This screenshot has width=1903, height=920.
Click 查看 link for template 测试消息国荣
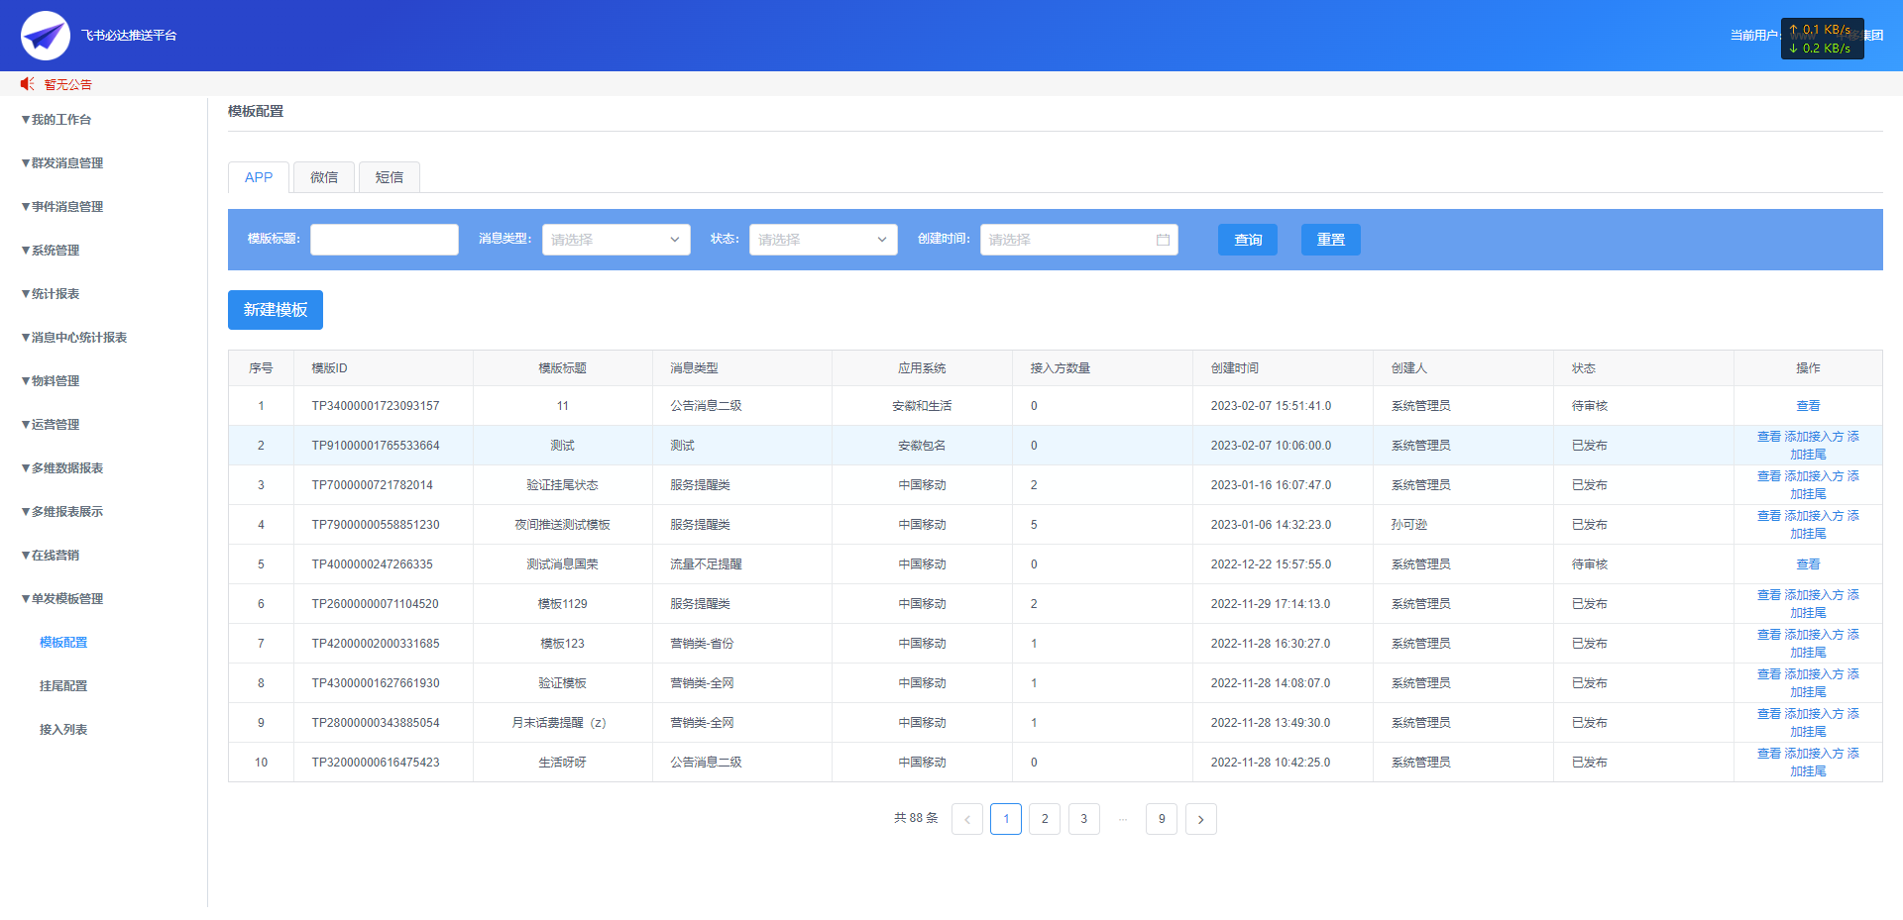pyautogui.click(x=1808, y=564)
